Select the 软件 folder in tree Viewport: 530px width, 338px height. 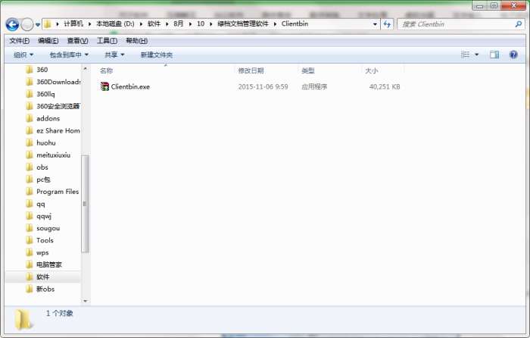coord(43,277)
